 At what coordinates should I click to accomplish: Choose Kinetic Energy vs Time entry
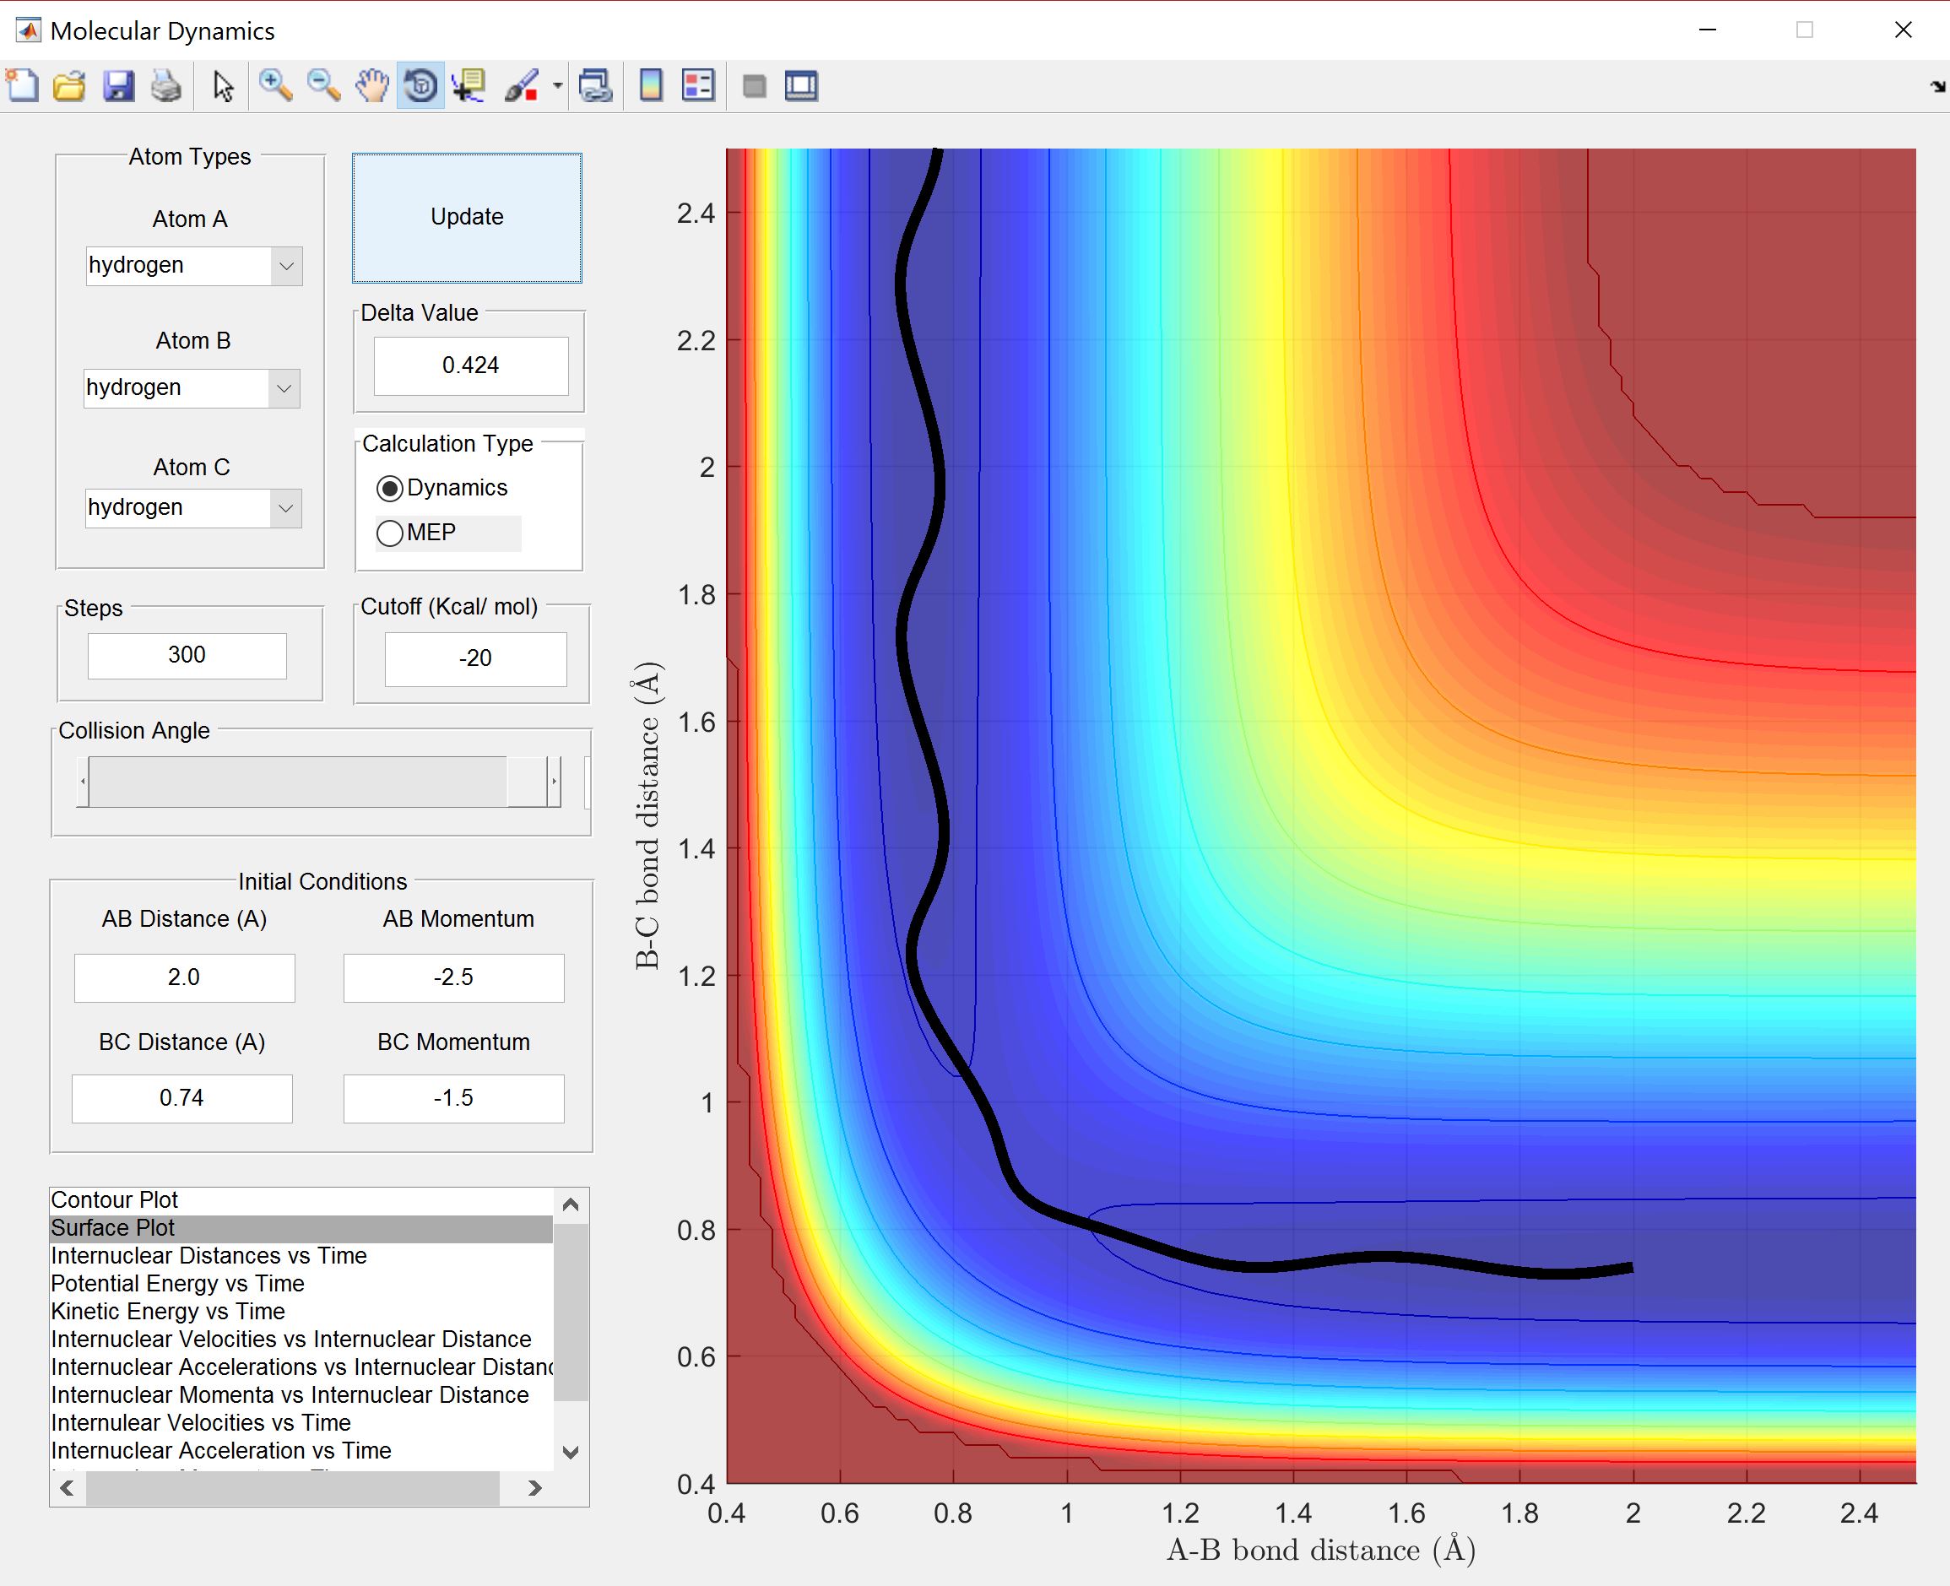(168, 1311)
